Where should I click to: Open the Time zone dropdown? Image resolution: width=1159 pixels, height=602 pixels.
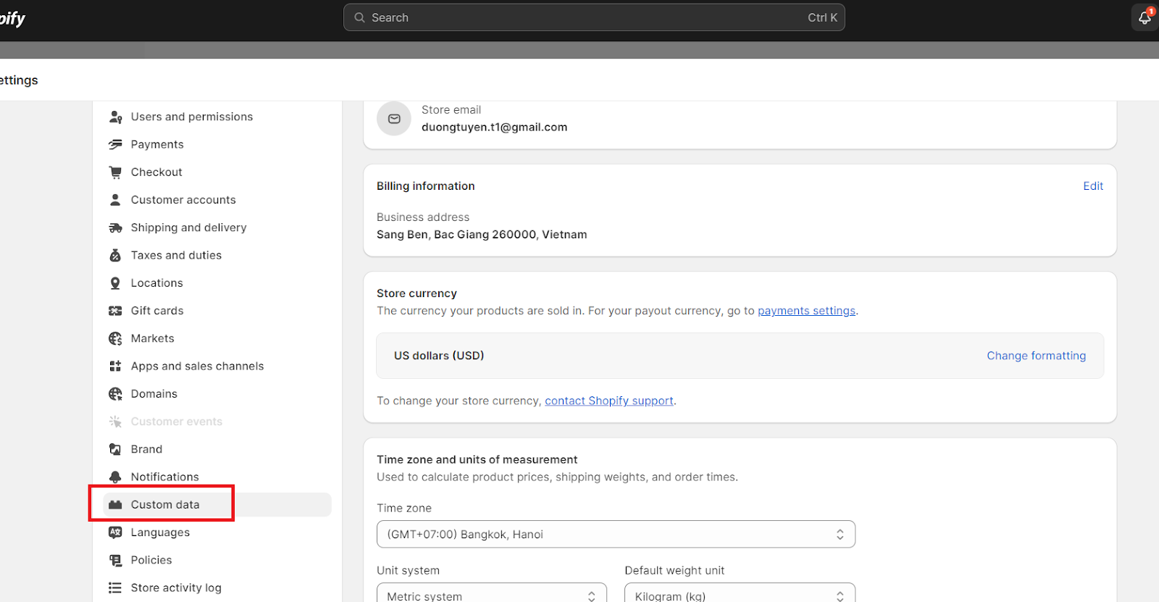point(616,534)
